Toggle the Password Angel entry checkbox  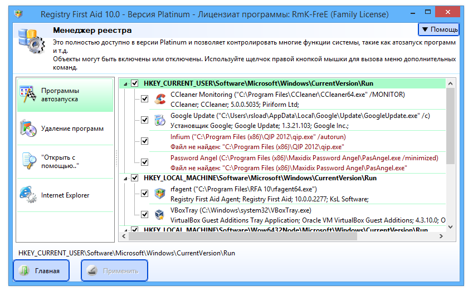(145, 162)
